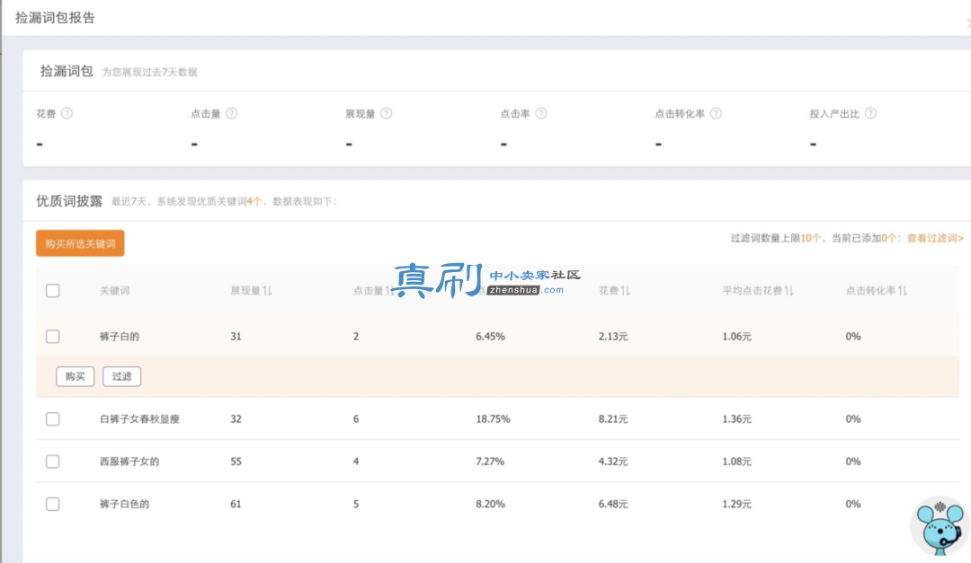
Task: Toggle the select-all checkbox in table header
Action: pyautogui.click(x=53, y=291)
